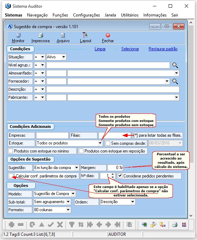Click the Selecionar link

click(130, 49)
